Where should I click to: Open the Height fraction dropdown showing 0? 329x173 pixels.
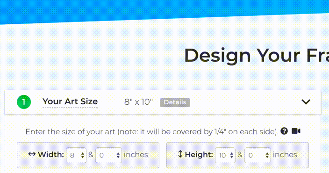click(x=257, y=155)
